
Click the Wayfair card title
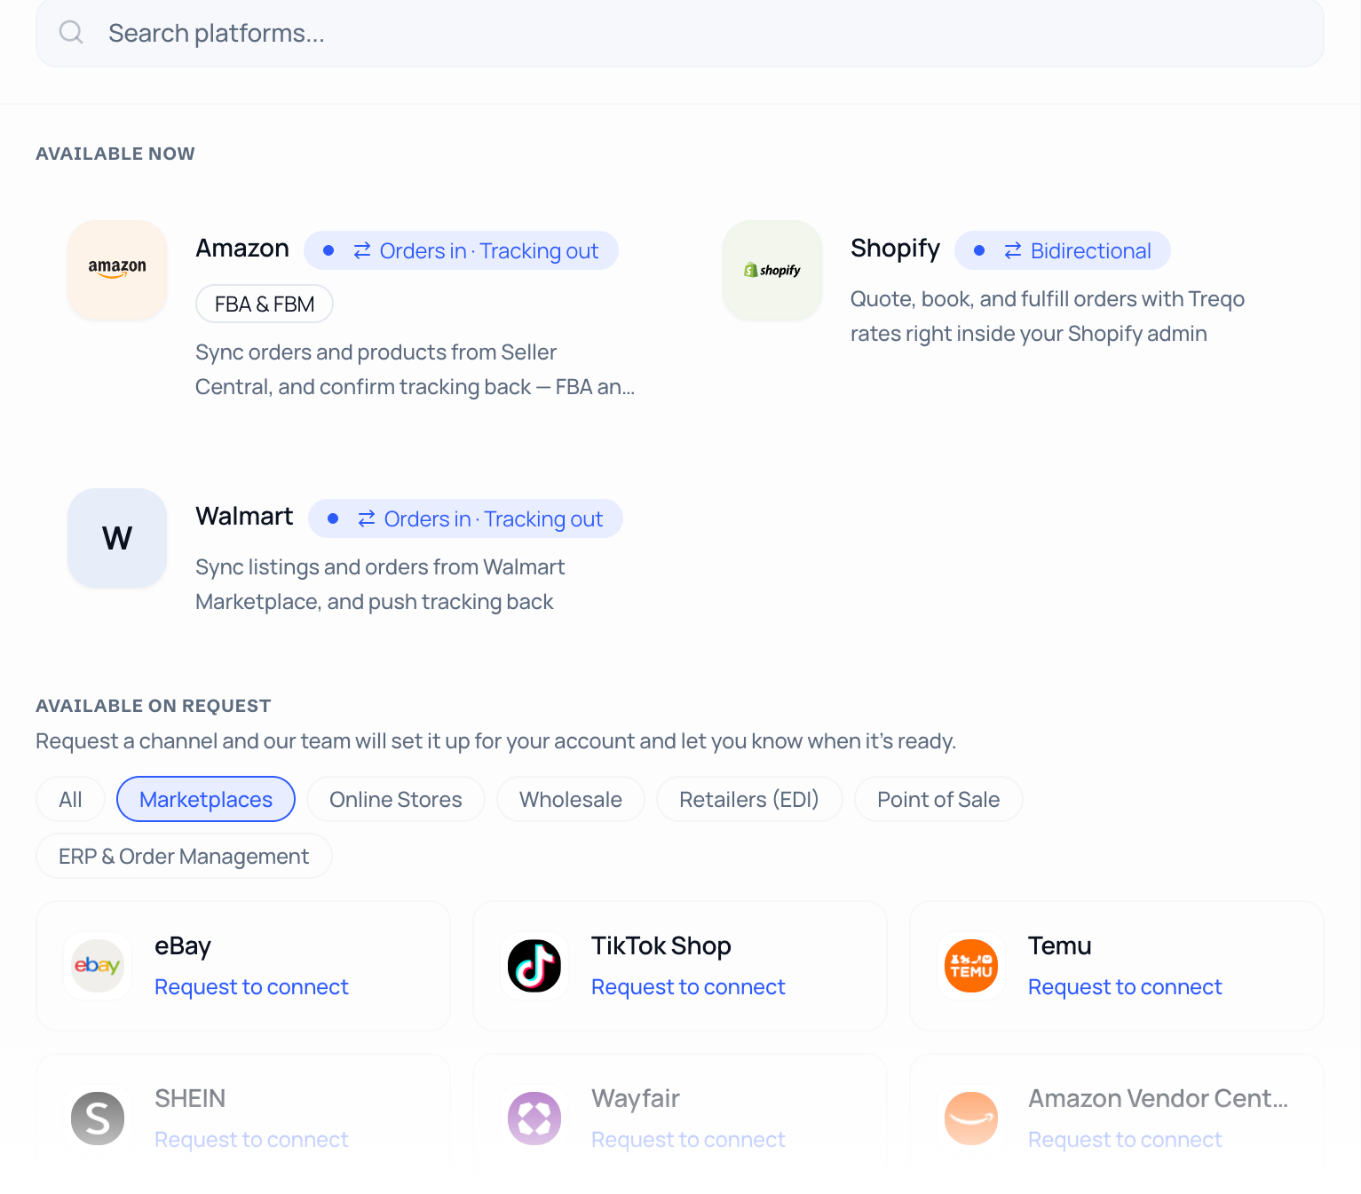click(x=636, y=1099)
